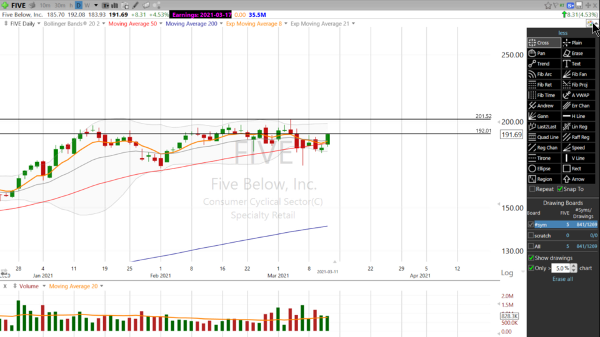Select the Ellipse drawing tool

[x=544, y=168]
